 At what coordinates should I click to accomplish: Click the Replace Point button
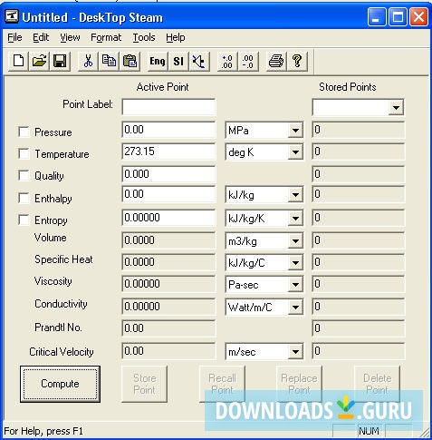pyautogui.click(x=299, y=384)
